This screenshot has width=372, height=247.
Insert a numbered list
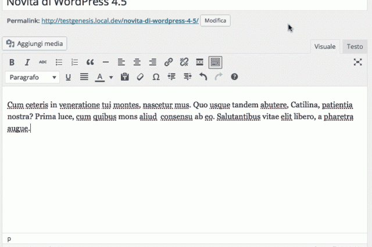point(74,63)
